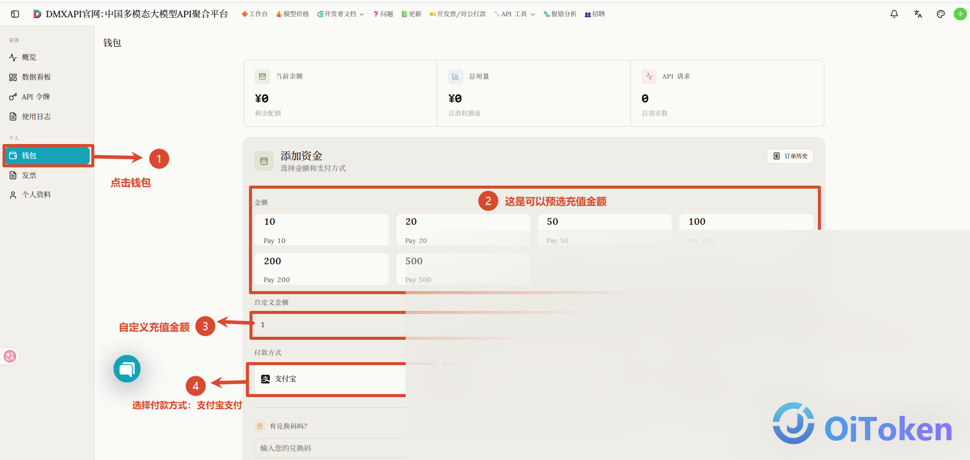Open the teal chat support bubble
970x460 pixels.
(127, 369)
